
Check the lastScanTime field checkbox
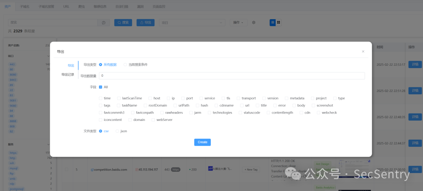(119, 98)
